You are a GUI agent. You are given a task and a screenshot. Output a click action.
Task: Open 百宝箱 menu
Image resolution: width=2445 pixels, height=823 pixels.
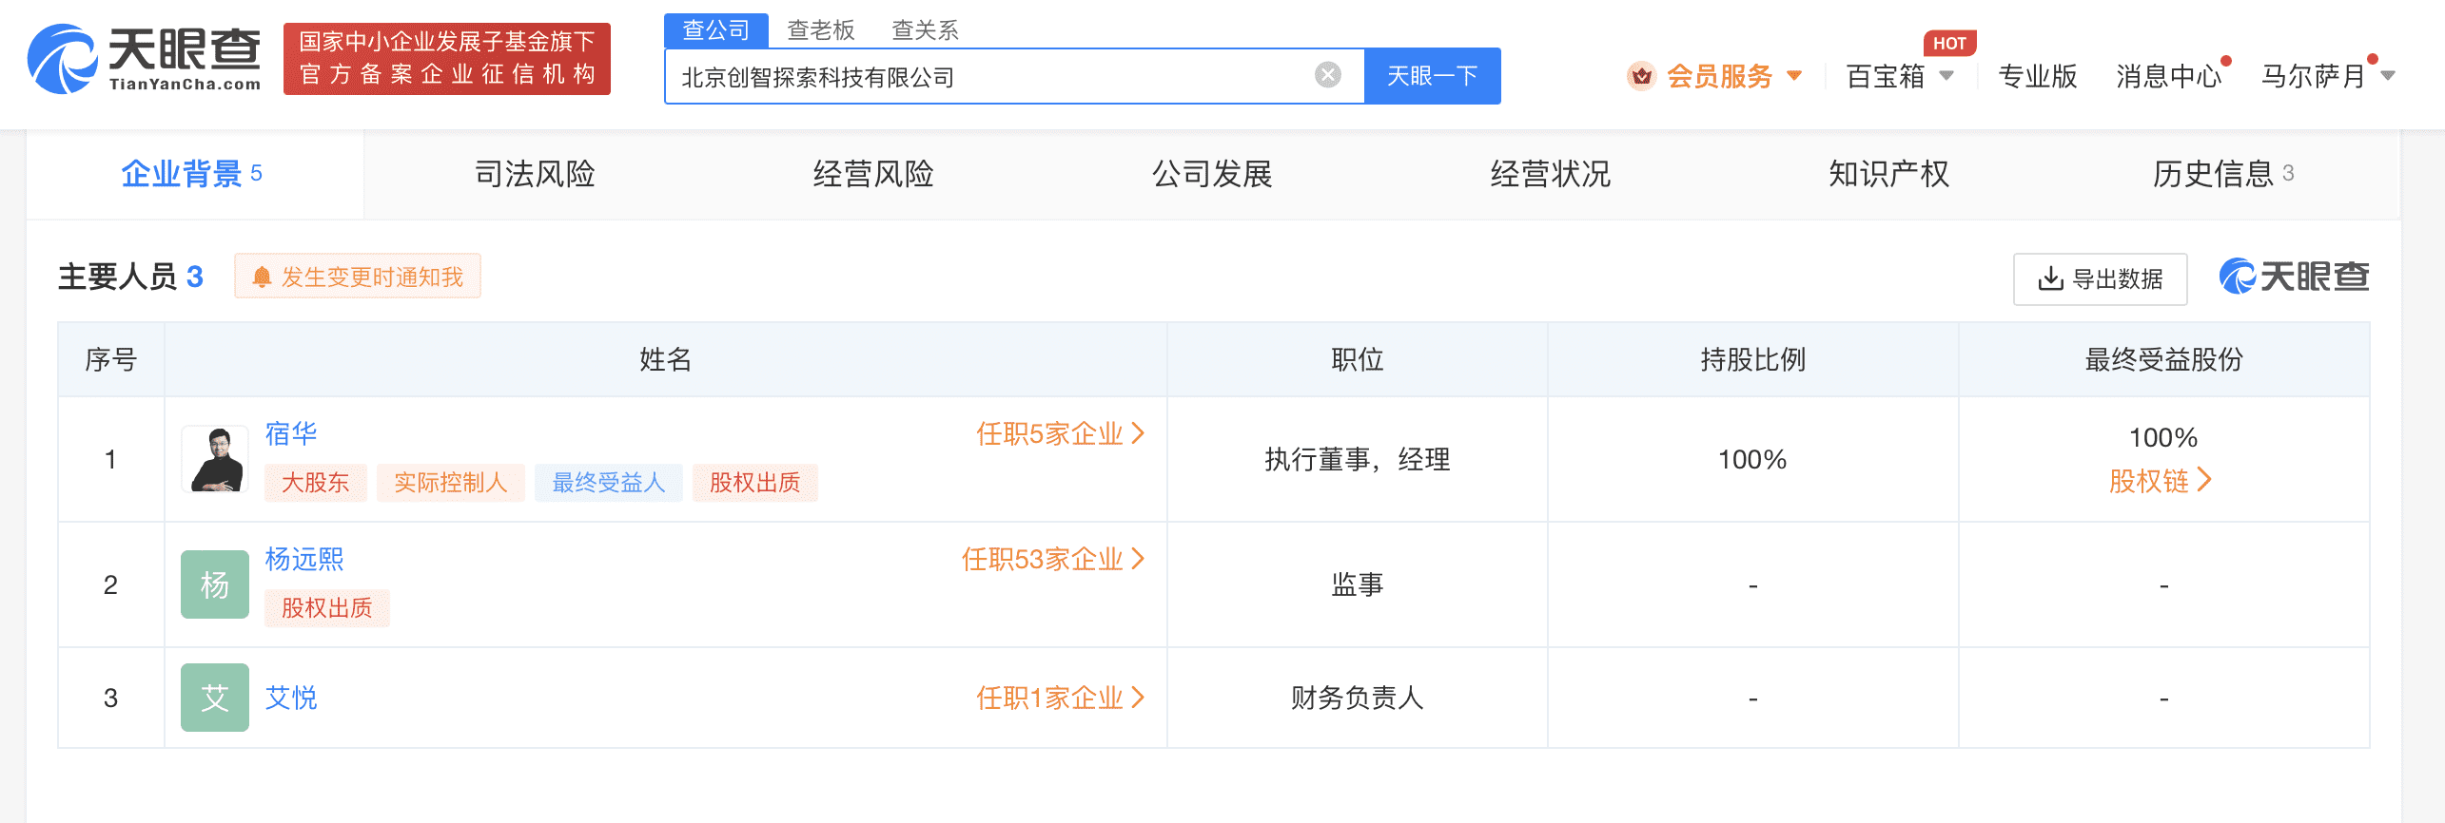click(1886, 76)
